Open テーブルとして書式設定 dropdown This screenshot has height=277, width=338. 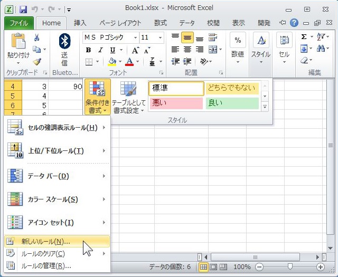click(x=129, y=97)
